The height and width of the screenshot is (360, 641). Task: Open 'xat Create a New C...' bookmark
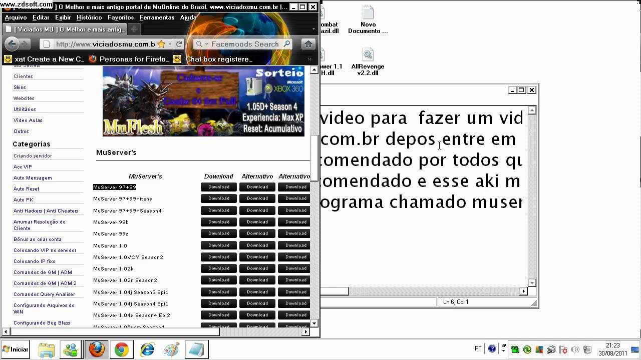pyautogui.click(x=44, y=59)
